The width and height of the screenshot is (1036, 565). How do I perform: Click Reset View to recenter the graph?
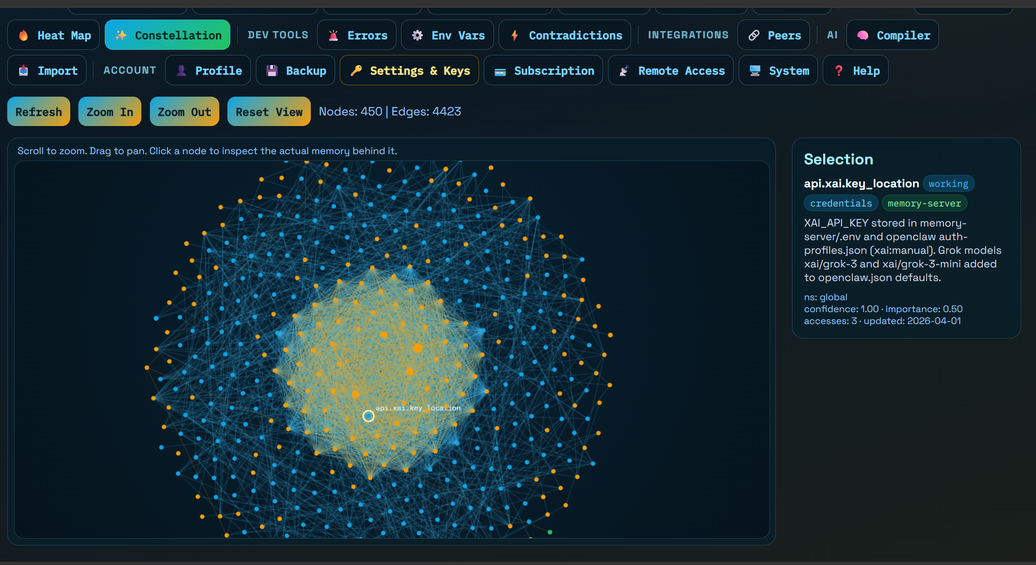269,112
